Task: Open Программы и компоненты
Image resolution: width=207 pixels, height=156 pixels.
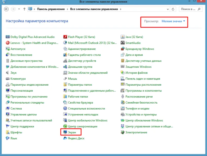Action: click(143, 90)
